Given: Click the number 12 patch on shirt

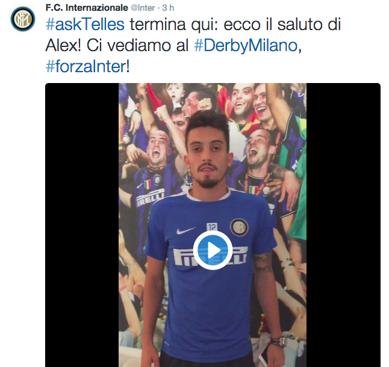Looking at the screenshot, I should (212, 227).
